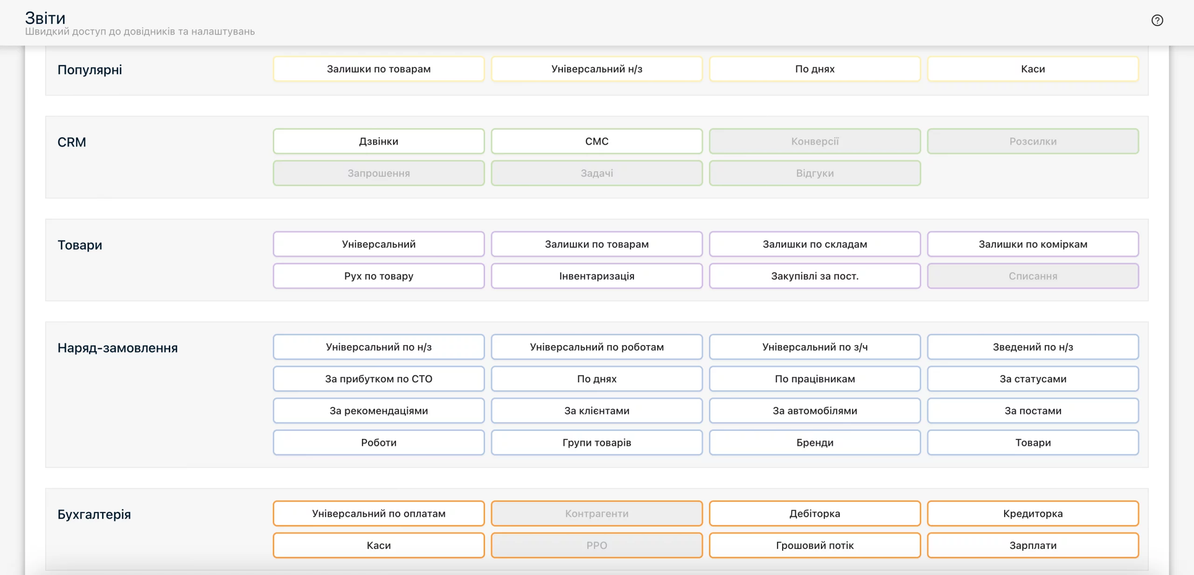View the Кредиторка report
Viewport: 1194px width, 575px height.
pos(1033,513)
